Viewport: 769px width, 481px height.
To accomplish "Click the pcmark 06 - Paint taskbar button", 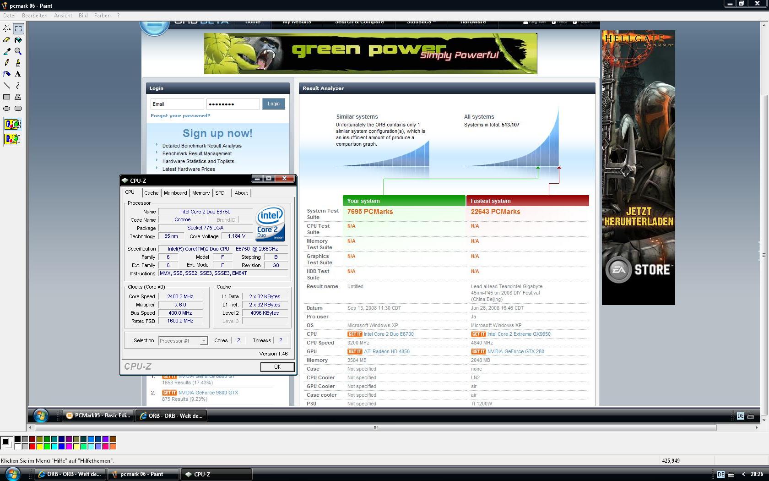I will coord(143,474).
